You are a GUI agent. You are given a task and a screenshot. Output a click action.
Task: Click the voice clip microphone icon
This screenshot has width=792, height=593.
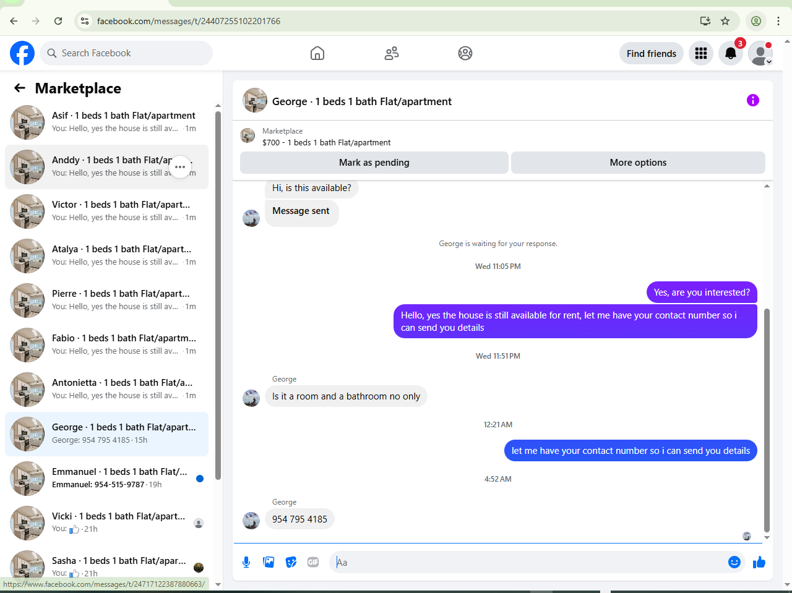(246, 562)
